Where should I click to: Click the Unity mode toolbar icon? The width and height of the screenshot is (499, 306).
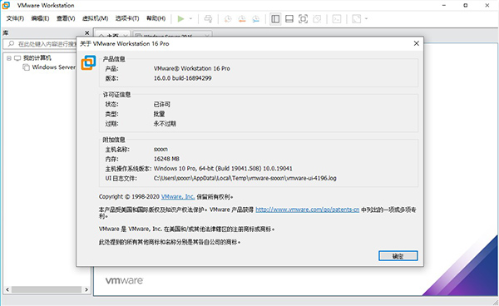click(x=317, y=19)
